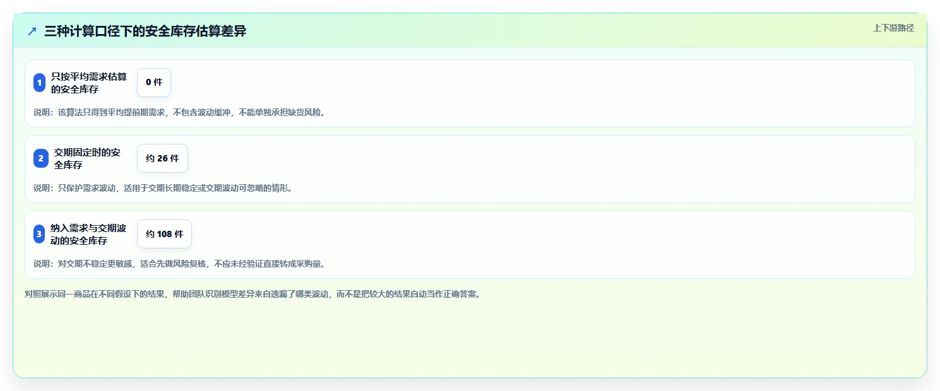The height and width of the screenshot is (391, 940).
Task: Click the footer paragraph starting 对照展示同一商品
Action: (x=253, y=294)
